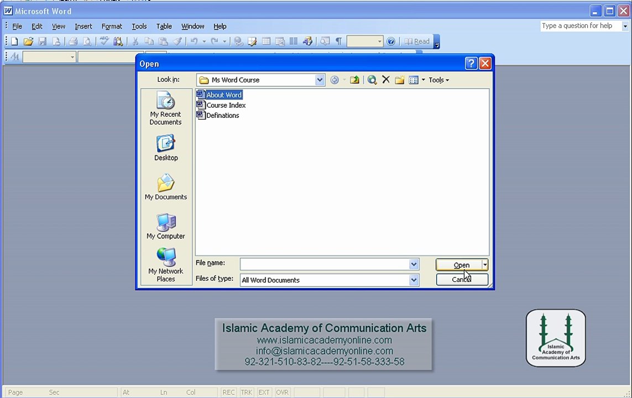Viewport: 632px width, 398px height.
Task: Click the Read layout button
Action: click(417, 41)
